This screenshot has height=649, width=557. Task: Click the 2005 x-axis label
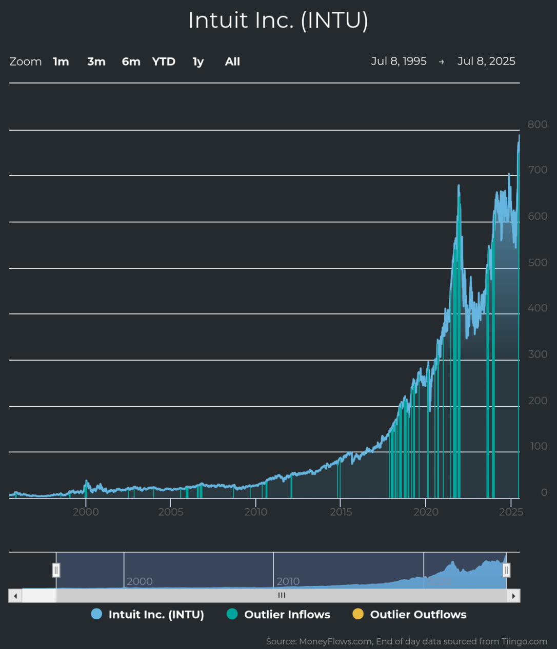(171, 512)
